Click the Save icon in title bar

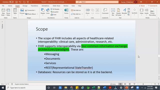[16, 2]
